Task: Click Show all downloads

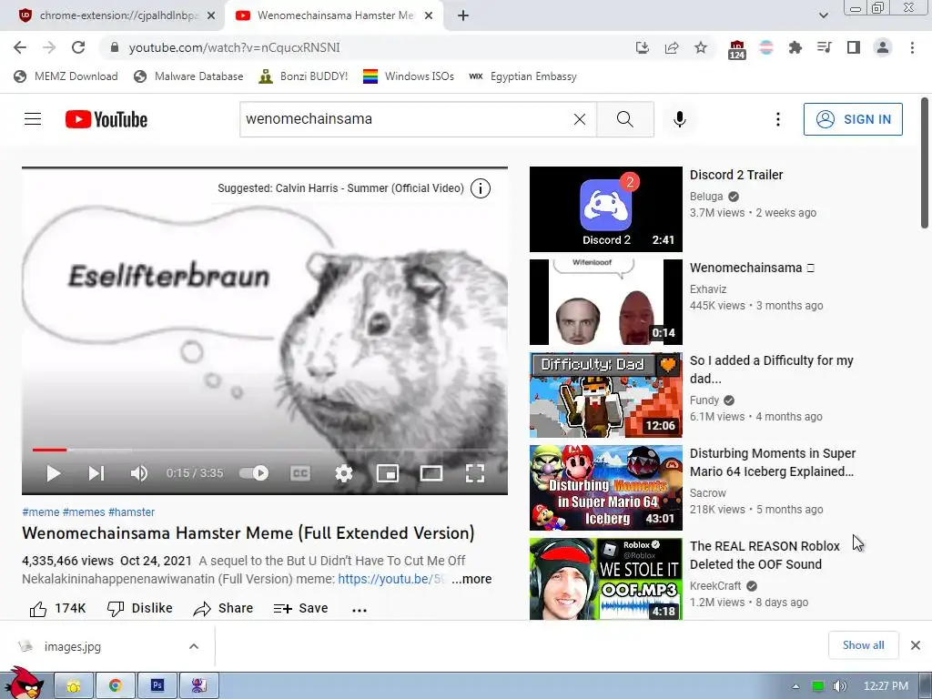Action: [x=863, y=645]
